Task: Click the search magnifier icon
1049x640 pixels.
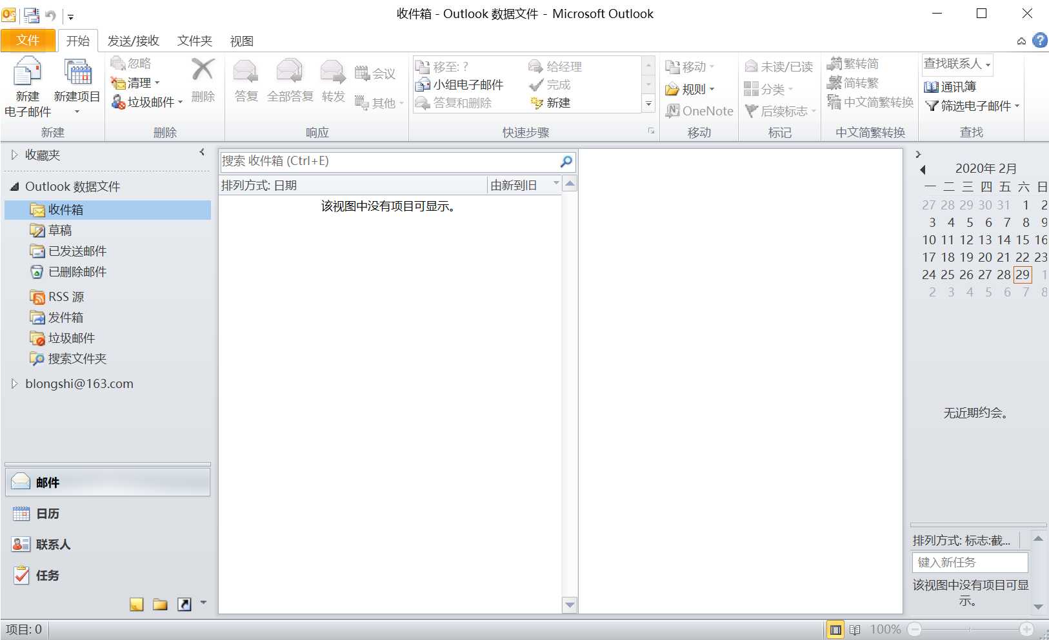Action: [566, 161]
